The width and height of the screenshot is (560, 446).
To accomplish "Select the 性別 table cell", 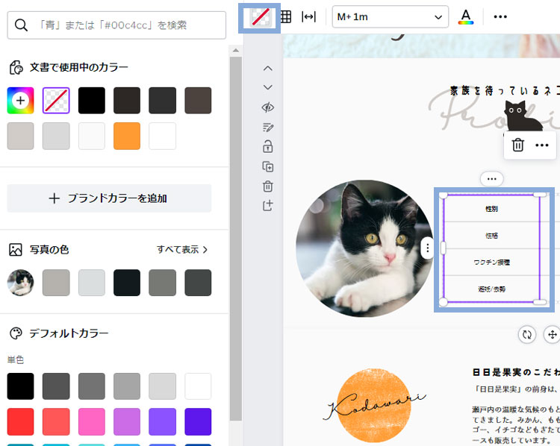I will pos(491,209).
